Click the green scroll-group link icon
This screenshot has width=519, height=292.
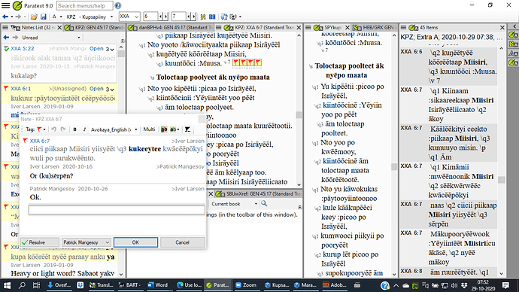pyautogui.click(x=203, y=17)
